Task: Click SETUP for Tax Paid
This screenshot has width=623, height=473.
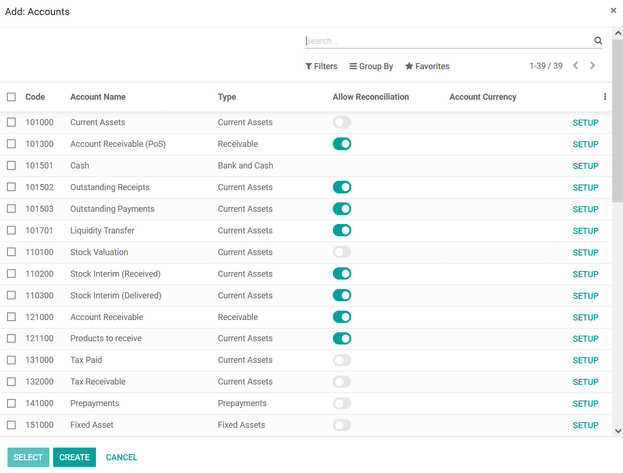Action: 585,361
